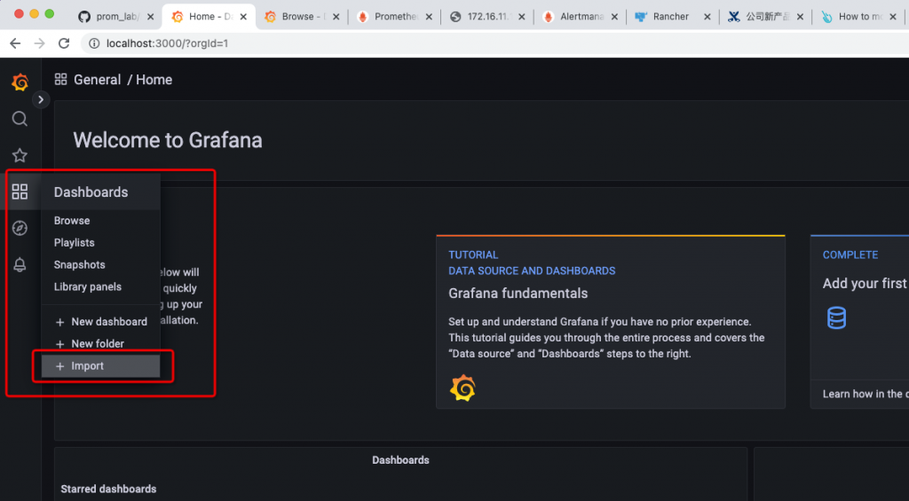
Task: Switch to Prometheus tab
Action: 394,17
